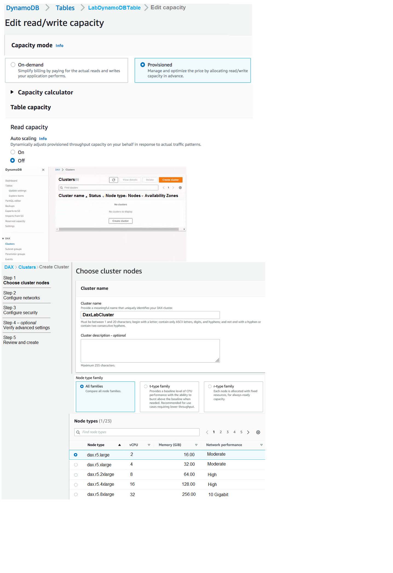
Task: Collapse the DAX sidebar section
Action: pyautogui.click(x=3, y=239)
